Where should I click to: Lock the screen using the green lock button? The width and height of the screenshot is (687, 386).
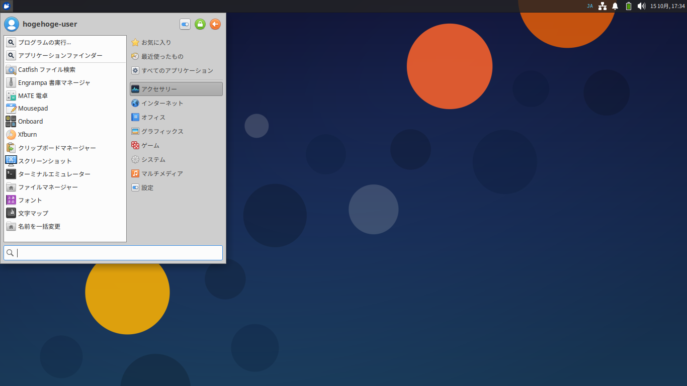point(200,24)
